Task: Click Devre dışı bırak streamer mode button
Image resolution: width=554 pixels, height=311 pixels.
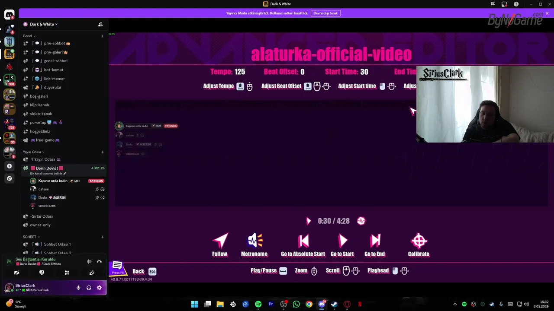Action: 325,13
